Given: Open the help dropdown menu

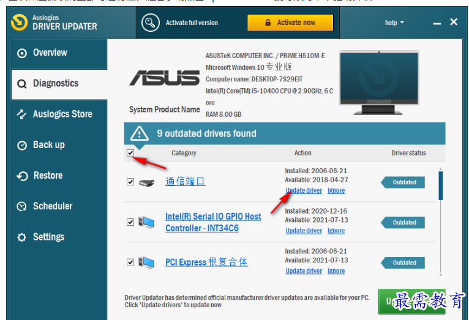Looking at the screenshot, I should point(394,23).
